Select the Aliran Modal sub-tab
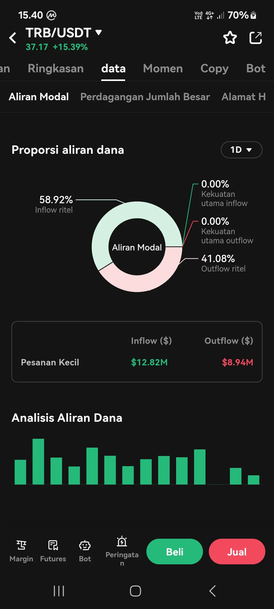Image resolution: width=274 pixels, height=609 pixels. click(39, 97)
